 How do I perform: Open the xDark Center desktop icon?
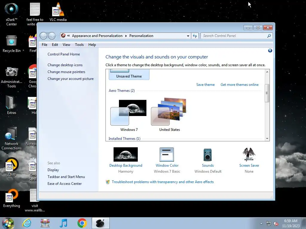coord(11,14)
